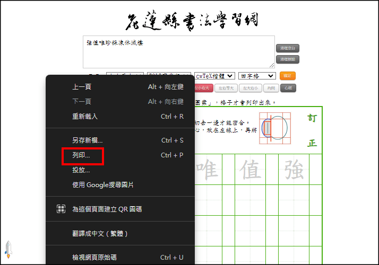Image resolution: width=379 pixels, height=265 pixels.
Task: Click the QR code icon in context menu
Action: [x=61, y=209]
